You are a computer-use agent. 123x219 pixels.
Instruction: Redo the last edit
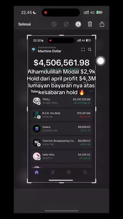[x=66, y=24]
